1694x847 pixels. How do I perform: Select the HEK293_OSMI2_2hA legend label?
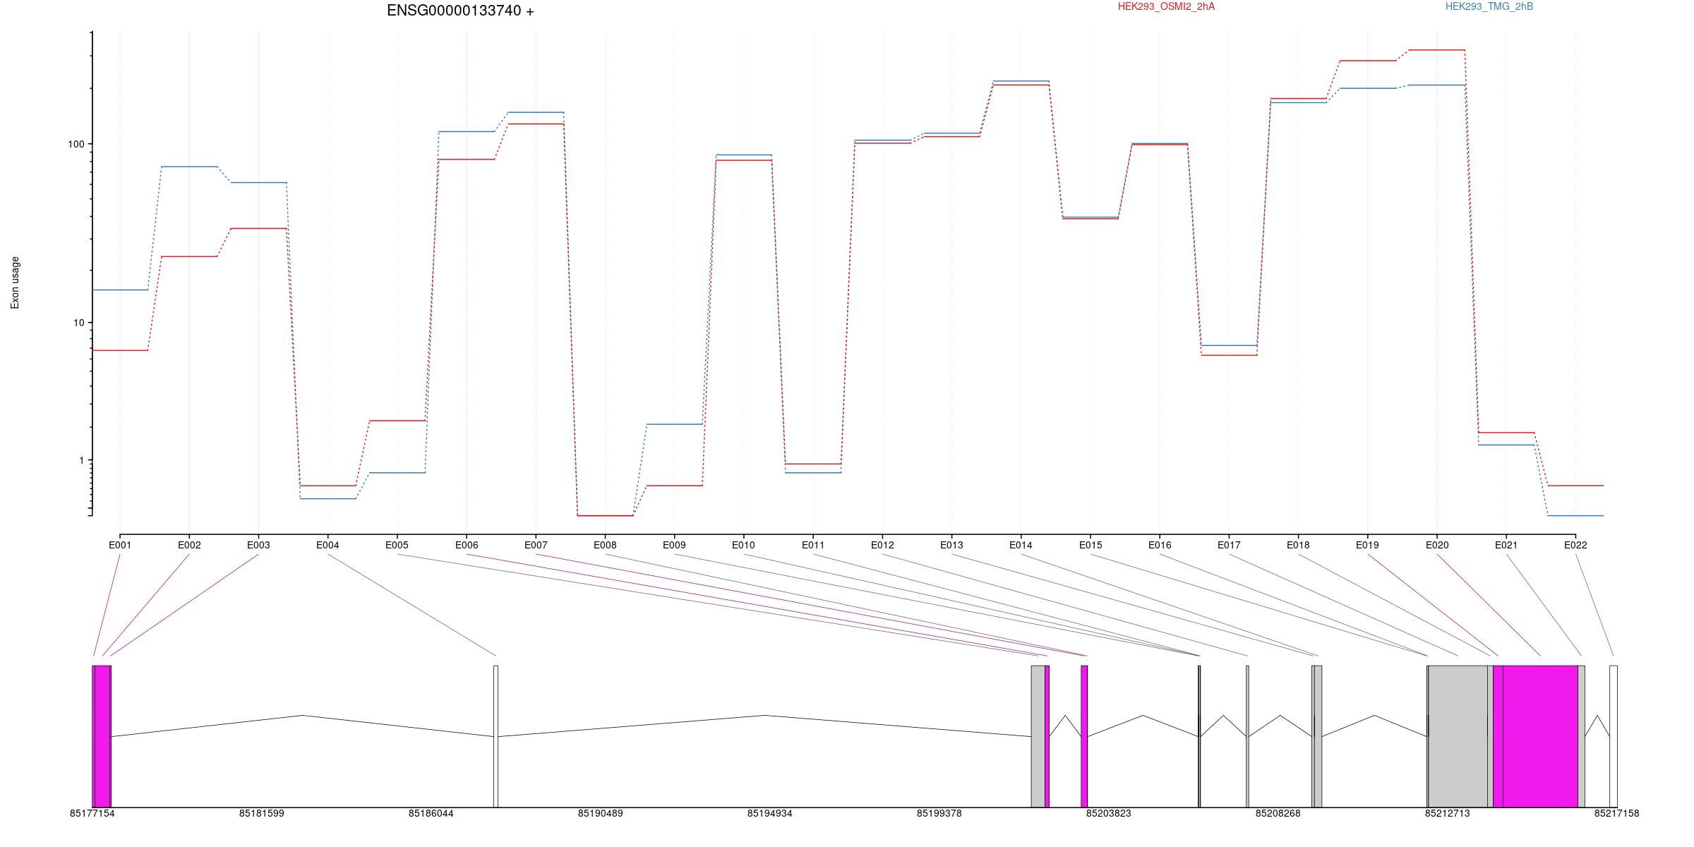point(1166,6)
